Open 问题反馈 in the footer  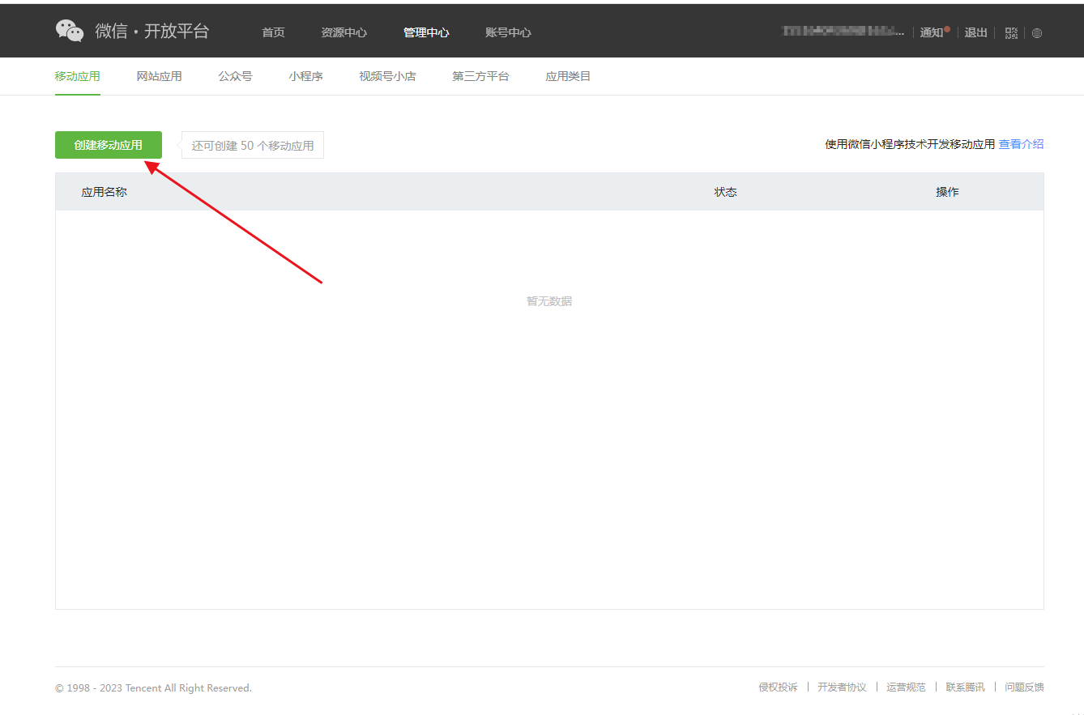1024,687
